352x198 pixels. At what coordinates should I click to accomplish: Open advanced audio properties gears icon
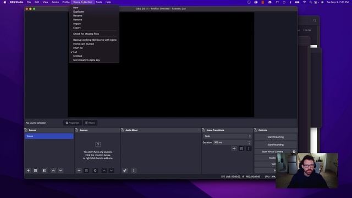coord(125,170)
